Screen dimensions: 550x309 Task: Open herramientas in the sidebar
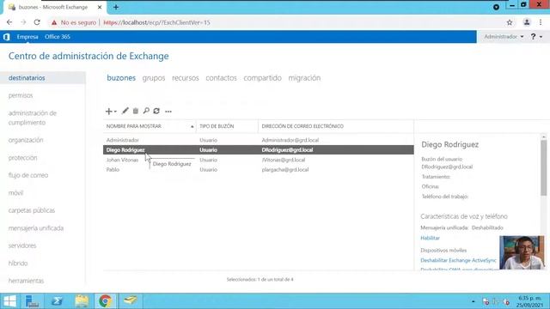point(26,281)
